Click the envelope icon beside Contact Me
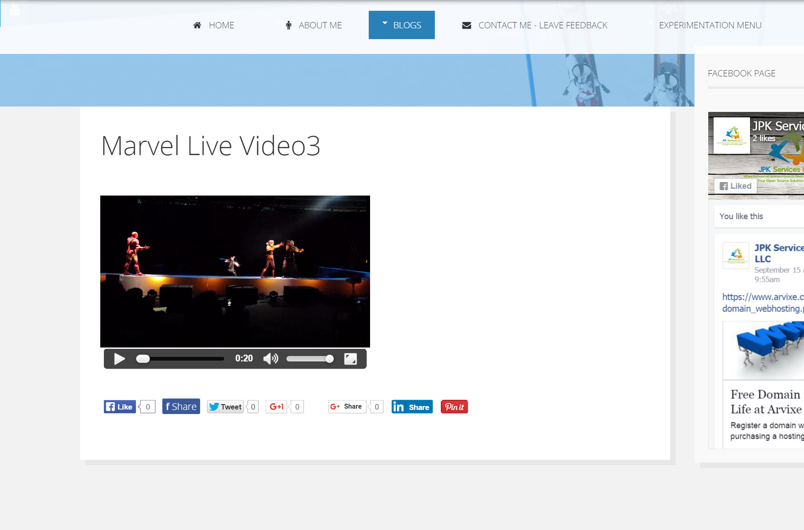This screenshot has height=530, width=804. pyautogui.click(x=467, y=25)
